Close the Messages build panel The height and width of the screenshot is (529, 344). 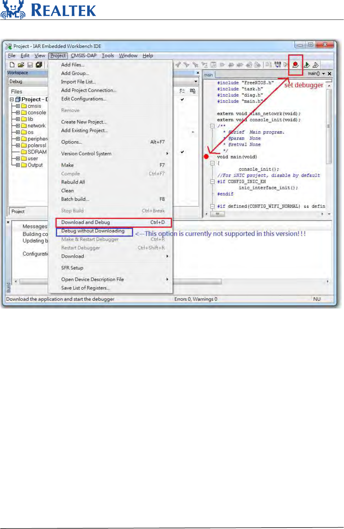point(8,222)
